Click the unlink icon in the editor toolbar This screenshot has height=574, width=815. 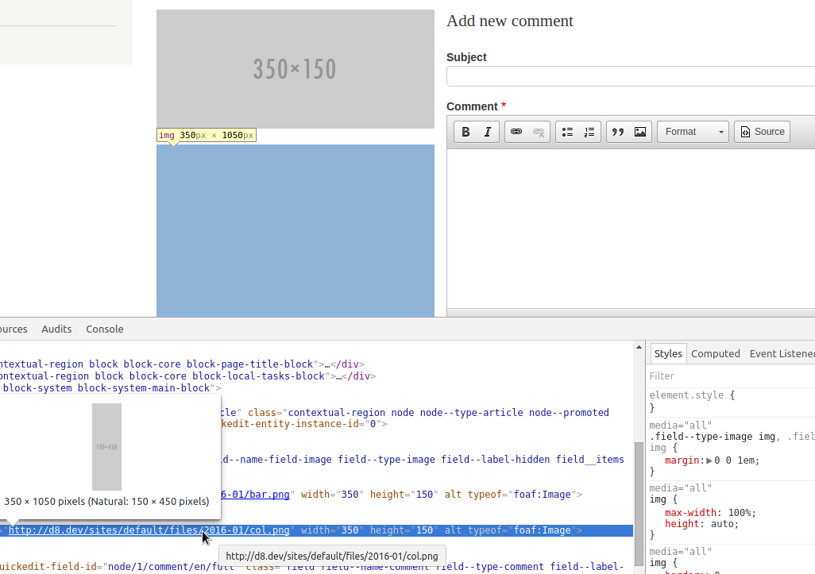tap(539, 132)
